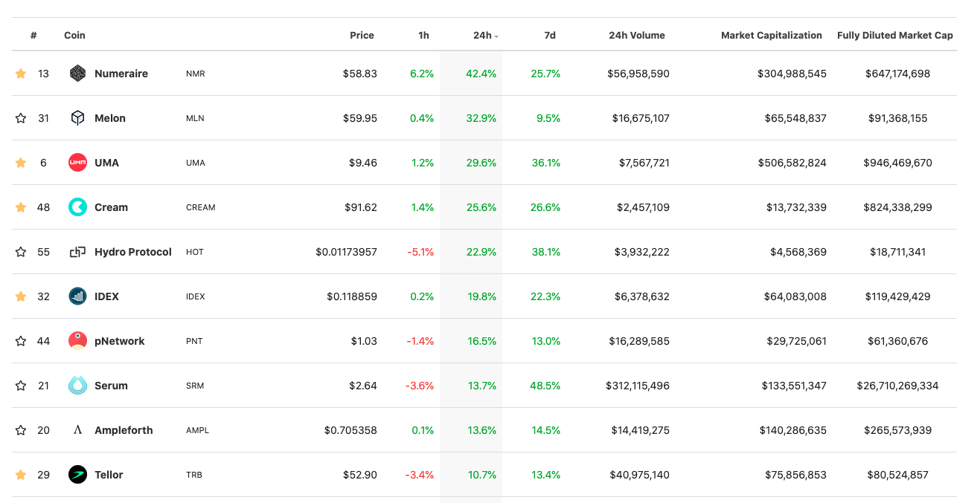Click the SRM ticker symbol
The image size is (980, 503).
(195, 386)
